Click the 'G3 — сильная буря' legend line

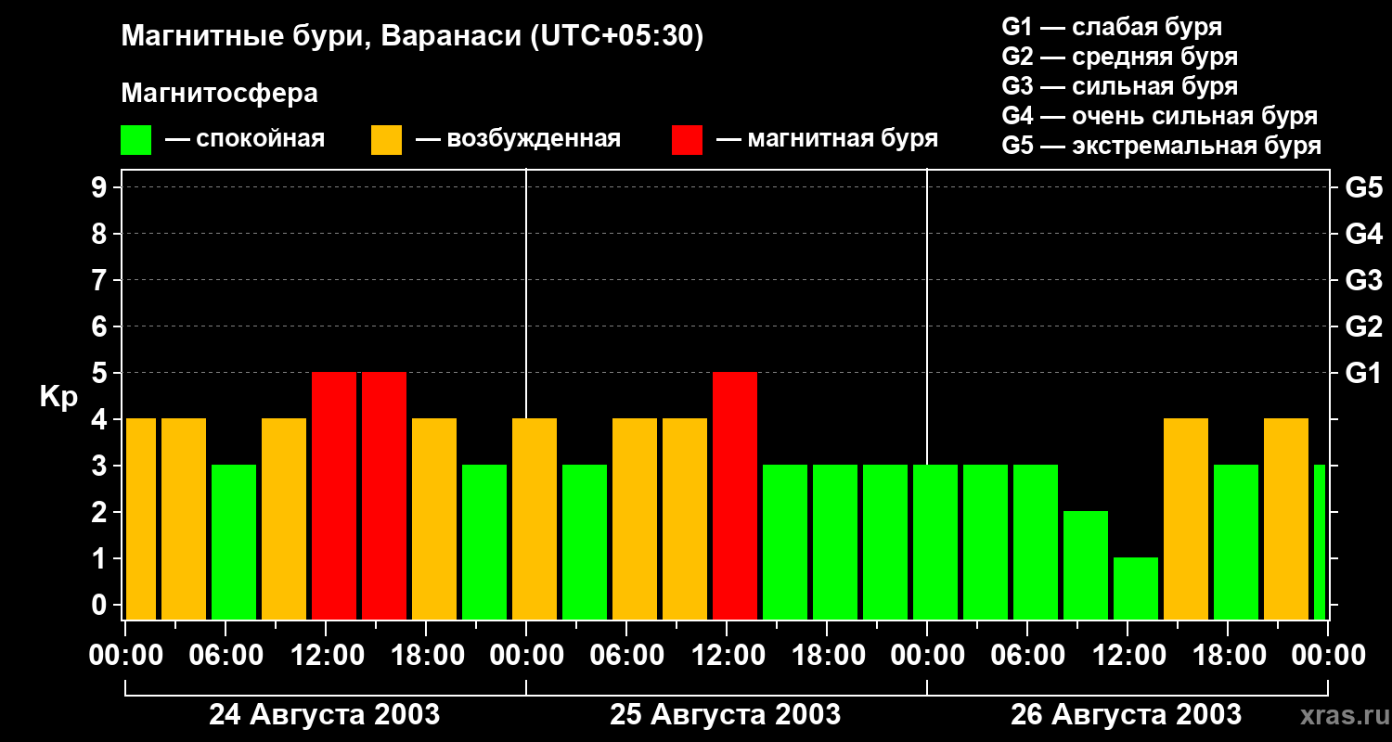pos(1119,86)
